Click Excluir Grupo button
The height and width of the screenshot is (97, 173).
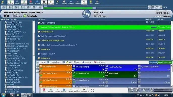coord(100,62)
